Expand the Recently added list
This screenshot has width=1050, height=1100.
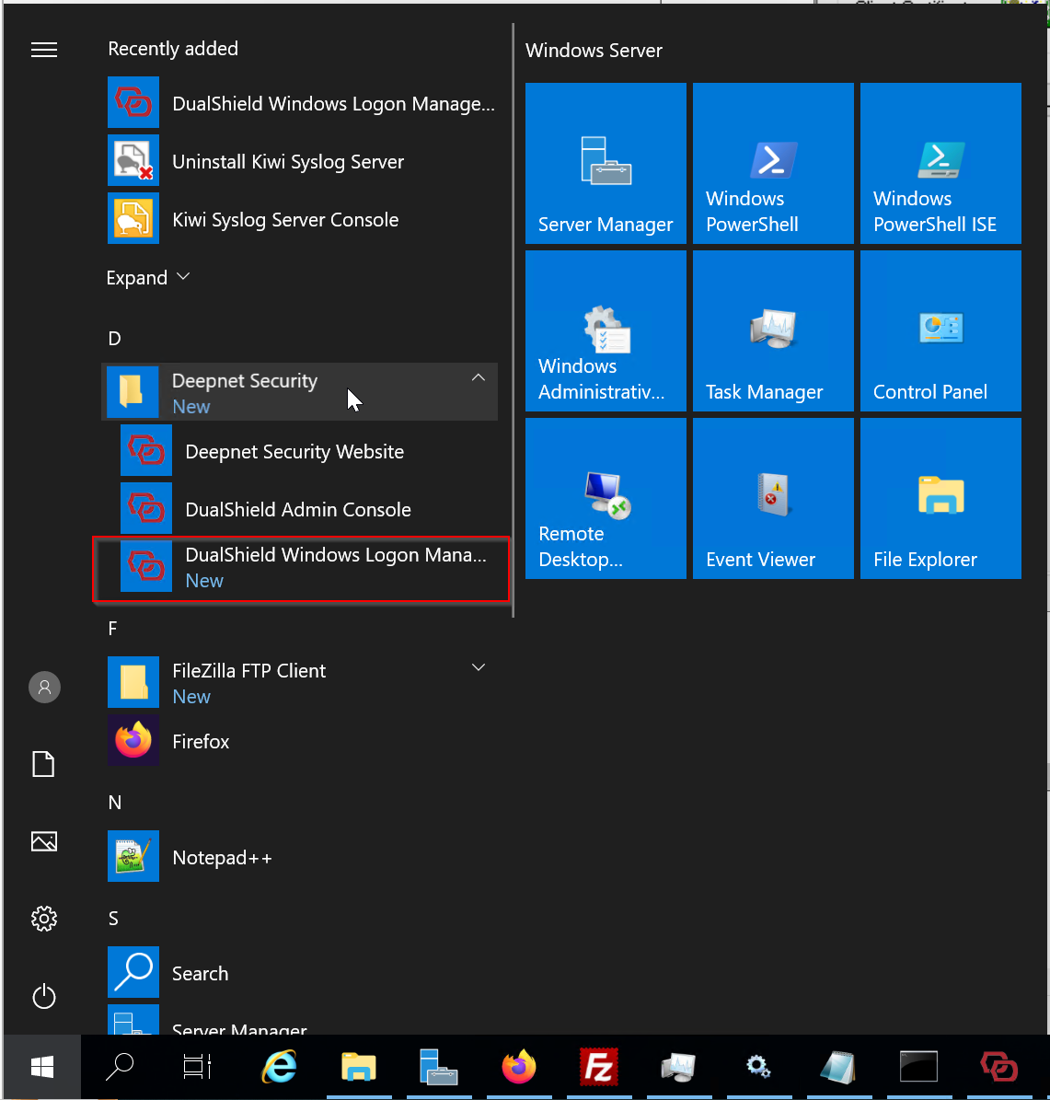[148, 277]
